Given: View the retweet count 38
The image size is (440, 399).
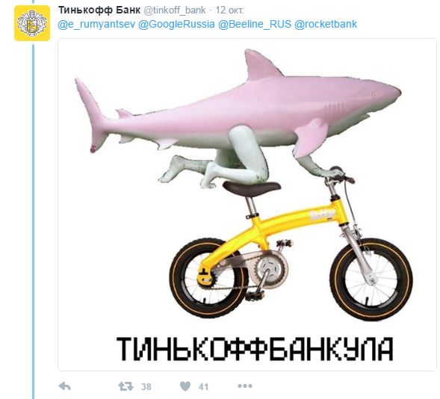Looking at the screenshot, I should point(146,387).
